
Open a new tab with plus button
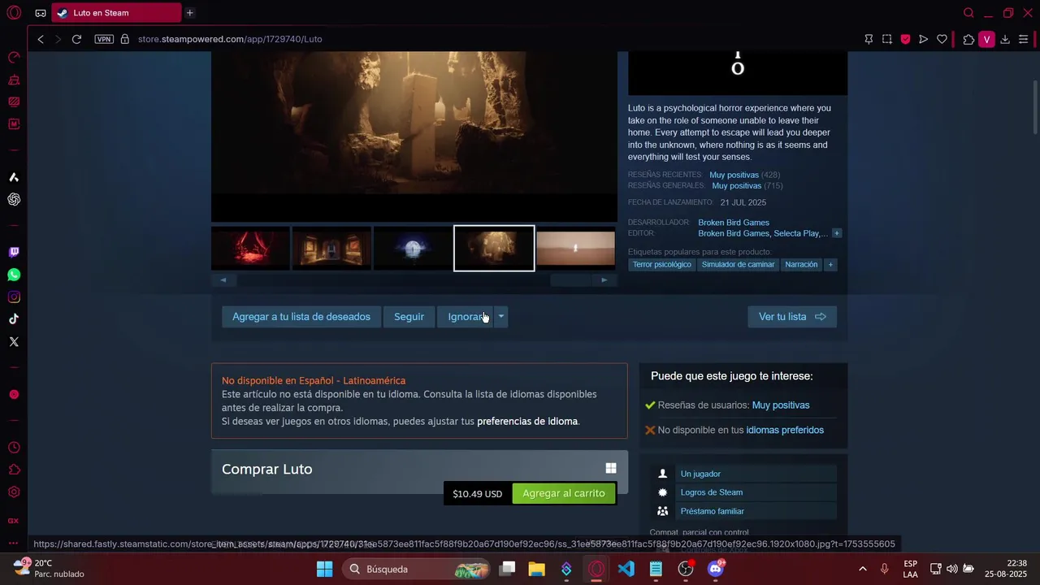189,13
